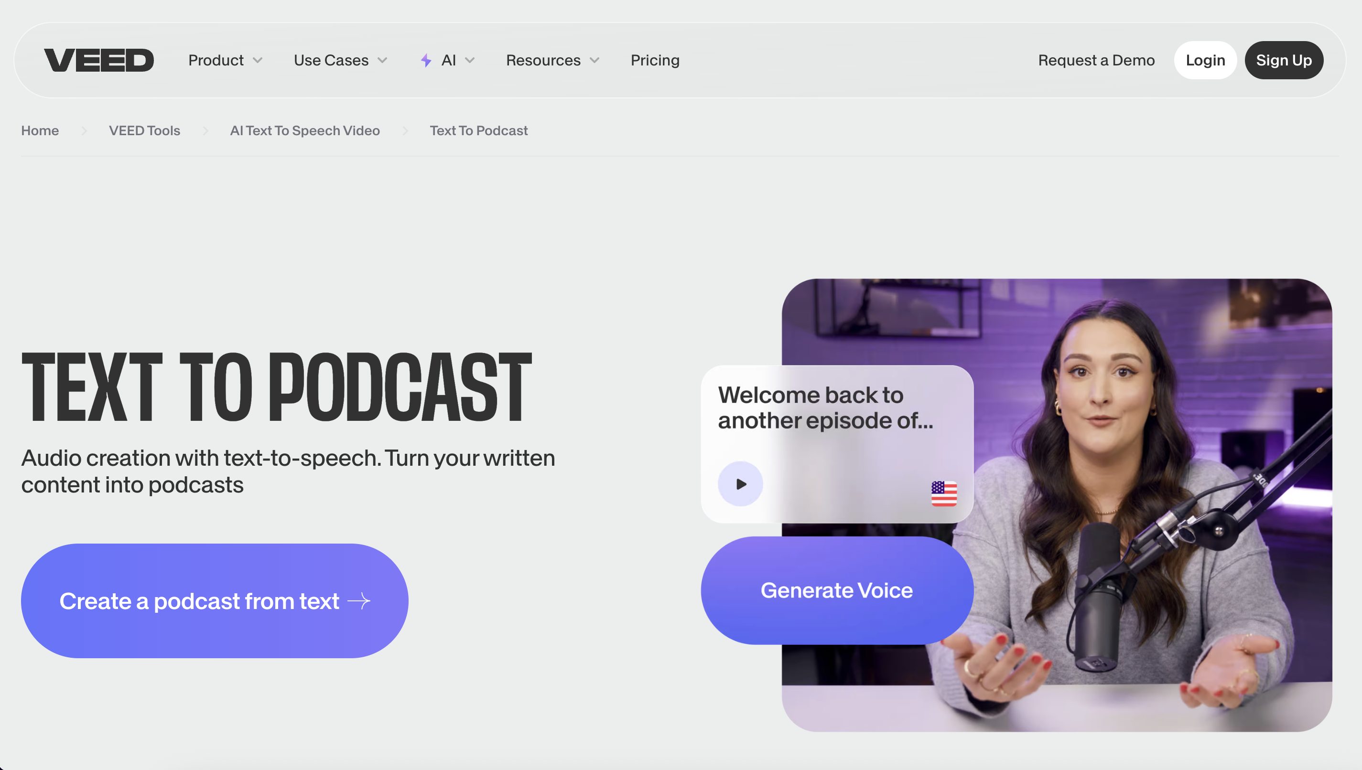Click the Login button
The height and width of the screenshot is (770, 1362).
pyautogui.click(x=1205, y=60)
